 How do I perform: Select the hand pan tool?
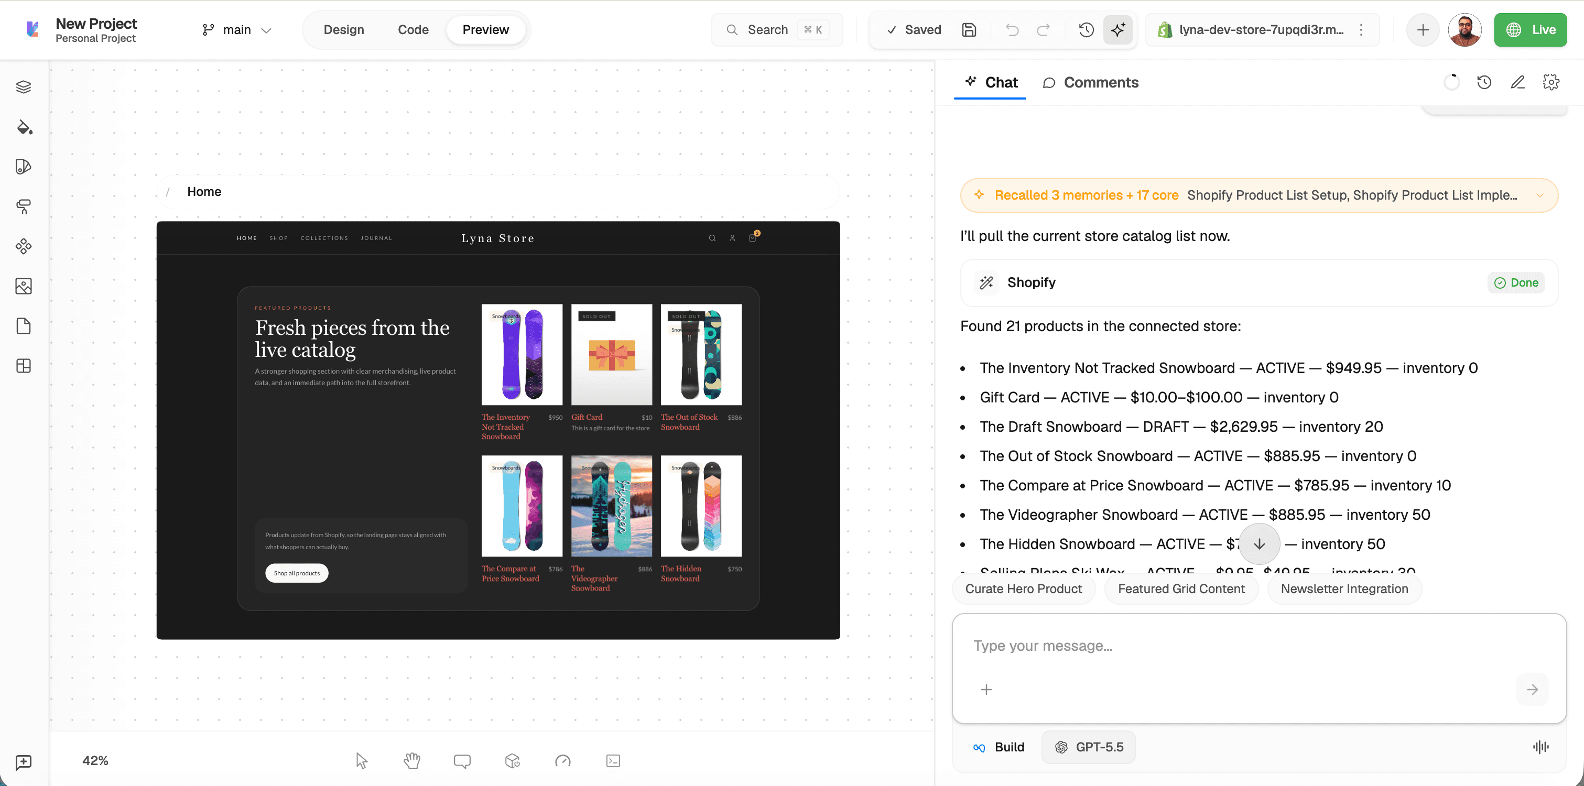(412, 761)
